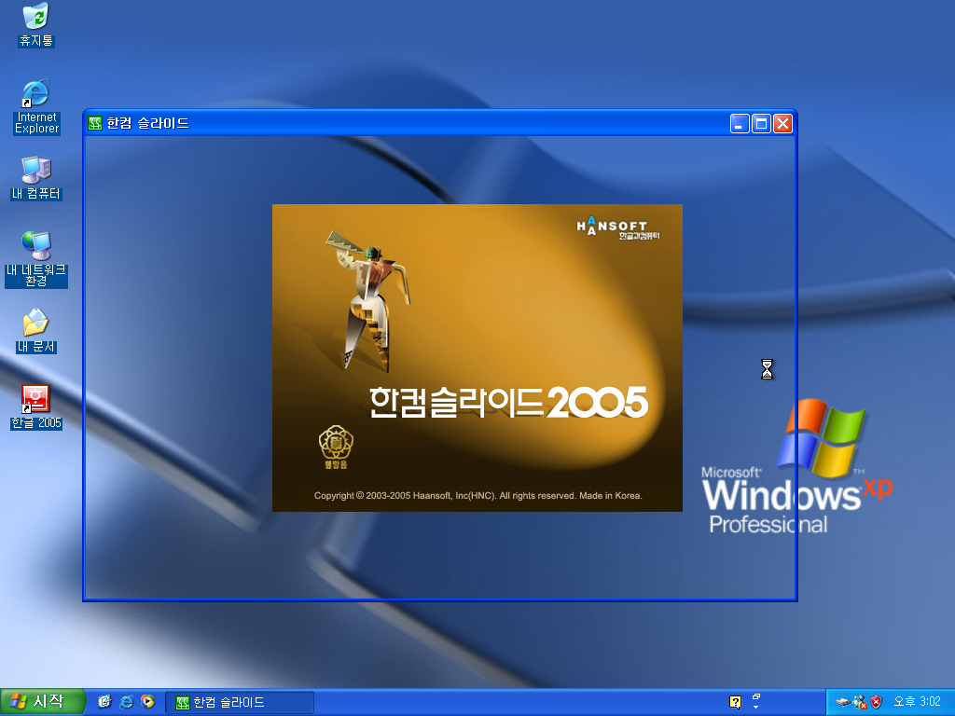This screenshot has height=716, width=955.
Task: Select the 내 컴퓨터 desktop icon
Action: 36,178
